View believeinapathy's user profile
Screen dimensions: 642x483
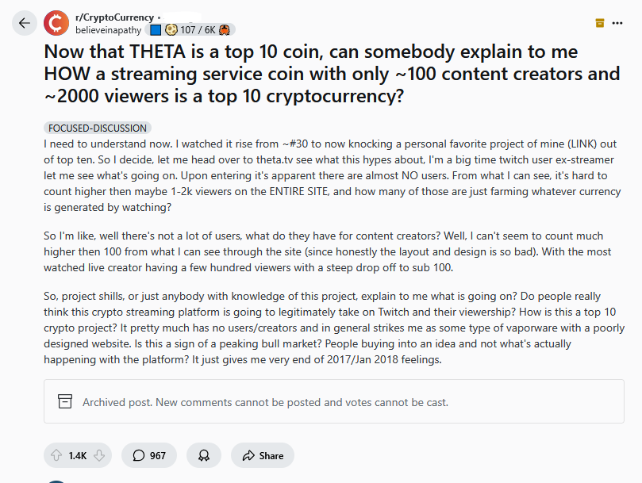point(108,30)
